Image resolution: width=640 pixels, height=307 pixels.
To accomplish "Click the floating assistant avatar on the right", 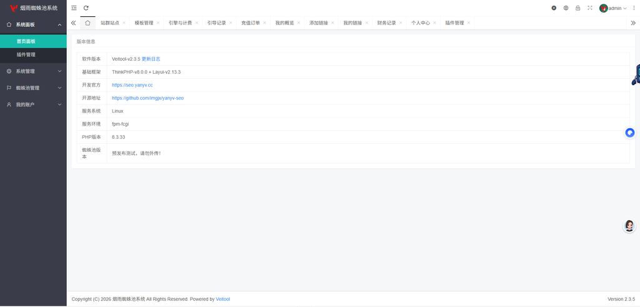I will 629,226.
